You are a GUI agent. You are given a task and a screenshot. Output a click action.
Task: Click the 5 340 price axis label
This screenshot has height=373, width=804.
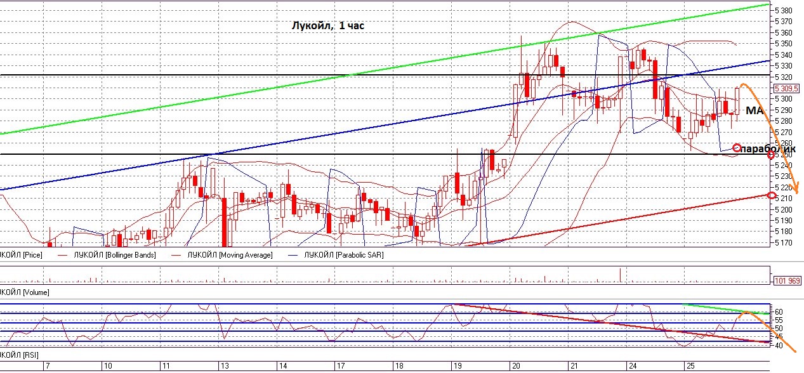(x=785, y=55)
